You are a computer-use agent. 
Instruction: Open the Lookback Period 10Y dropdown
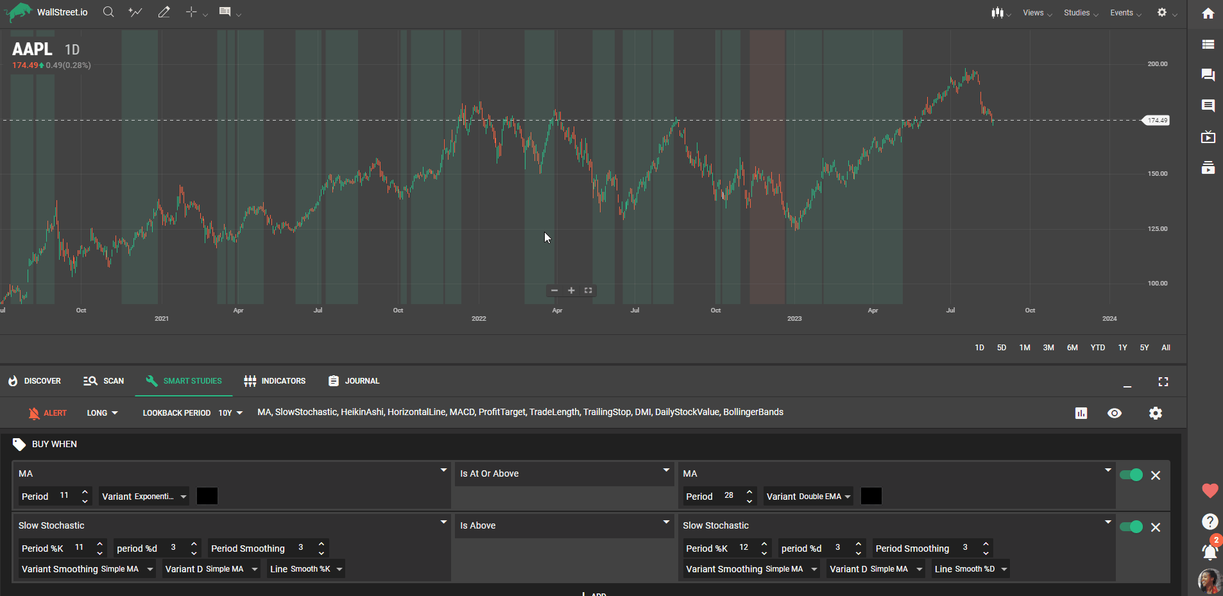[230, 413]
